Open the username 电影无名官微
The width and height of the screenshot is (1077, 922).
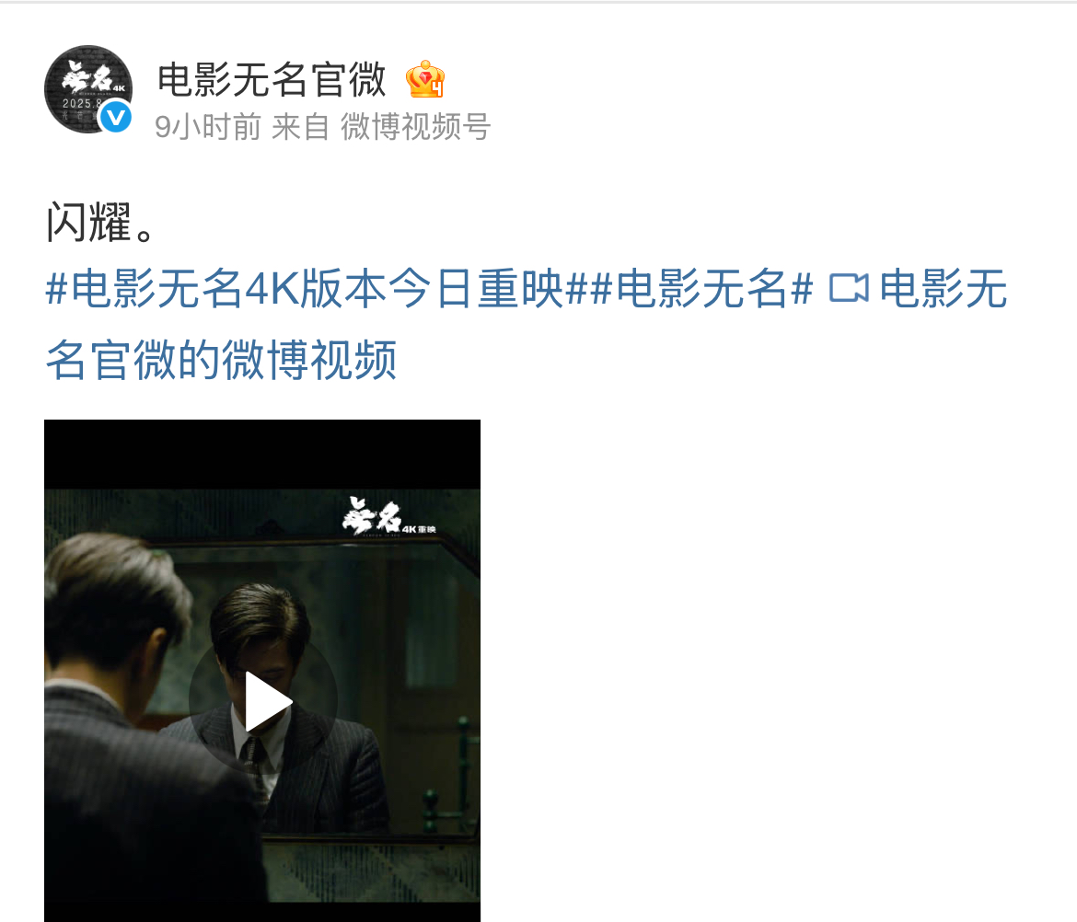point(272,80)
